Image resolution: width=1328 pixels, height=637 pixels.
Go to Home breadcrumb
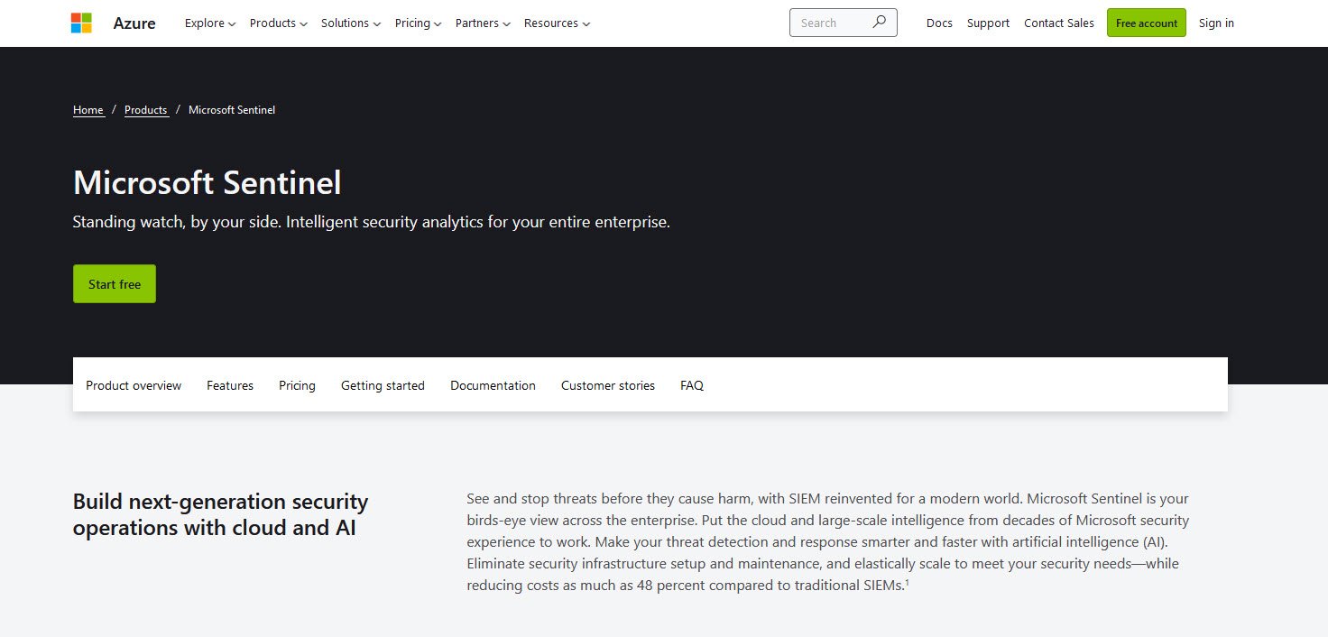[88, 110]
